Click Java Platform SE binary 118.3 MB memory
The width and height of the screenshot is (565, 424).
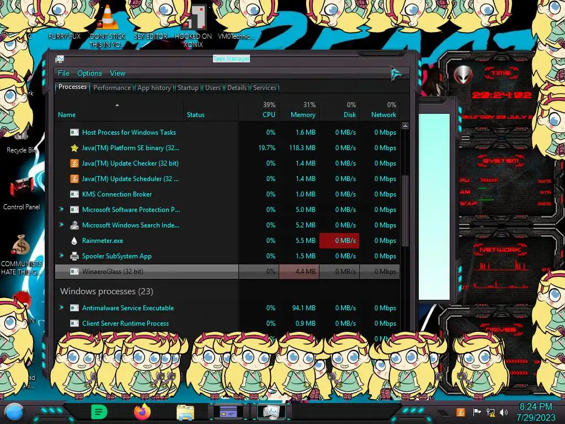coord(302,148)
